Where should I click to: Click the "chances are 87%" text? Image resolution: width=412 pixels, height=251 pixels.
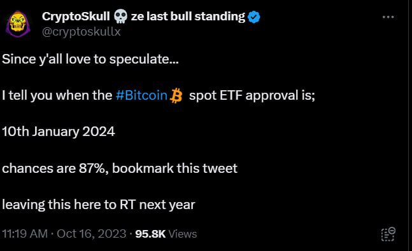tap(55, 168)
